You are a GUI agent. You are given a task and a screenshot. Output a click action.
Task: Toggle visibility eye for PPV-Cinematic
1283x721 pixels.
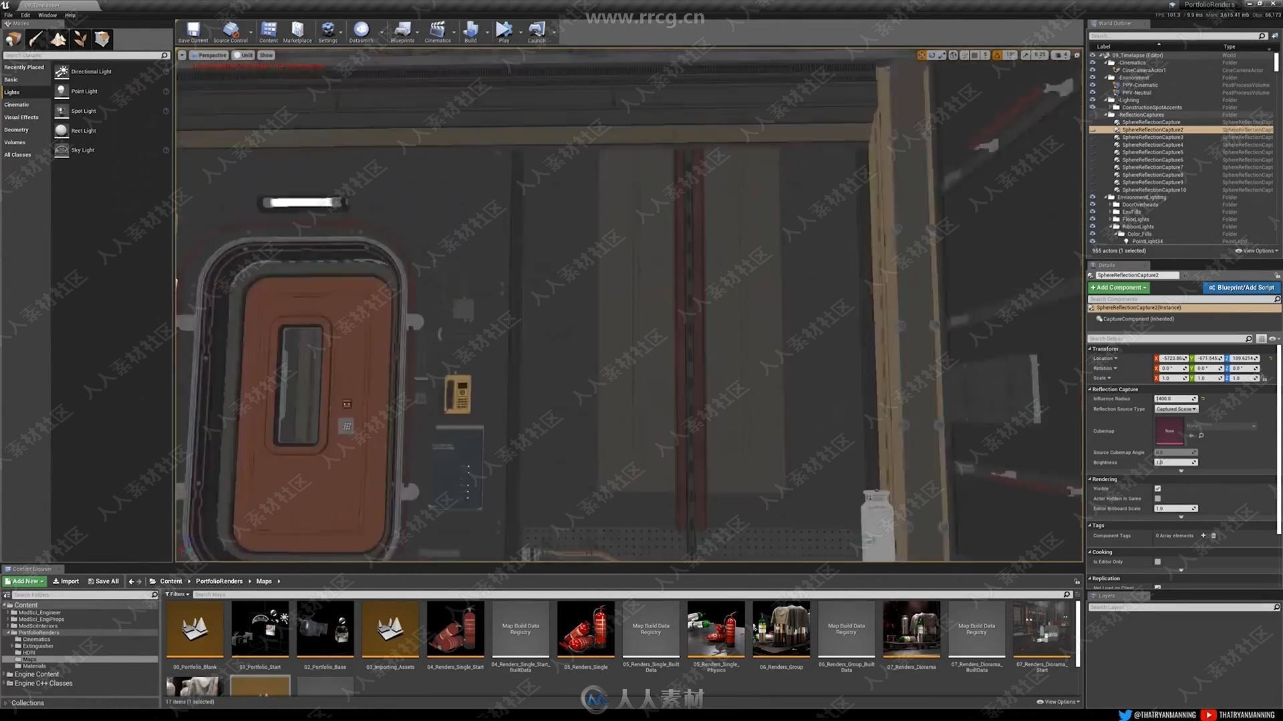pyautogui.click(x=1093, y=85)
